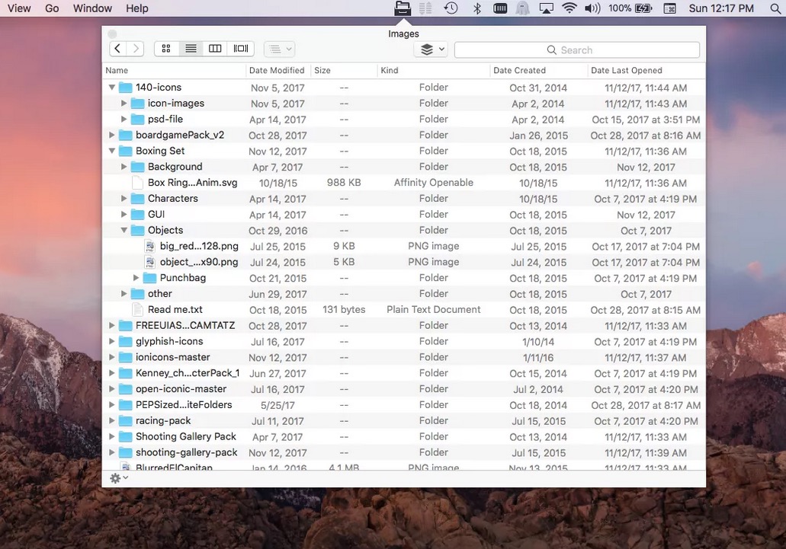Open the stacked-layers dropdown beside the search field
The width and height of the screenshot is (786, 549).
tap(430, 48)
